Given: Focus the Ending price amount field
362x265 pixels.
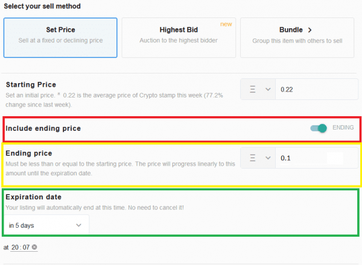Looking at the screenshot, I should pyautogui.click(x=302, y=158).
